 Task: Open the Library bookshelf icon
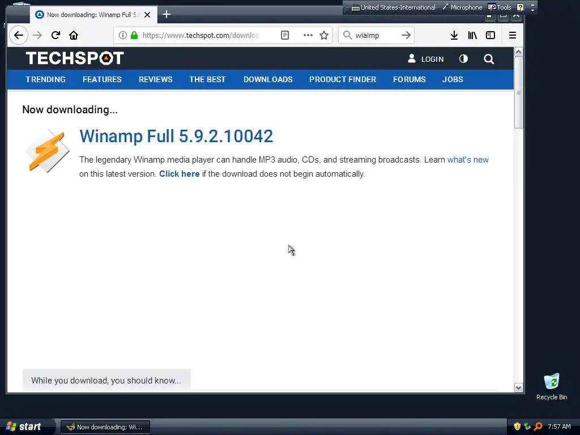coord(472,35)
